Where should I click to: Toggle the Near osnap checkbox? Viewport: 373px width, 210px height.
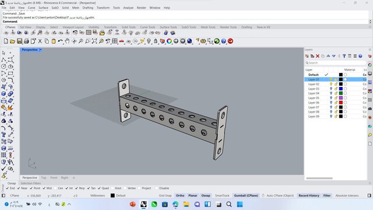tap(19, 188)
